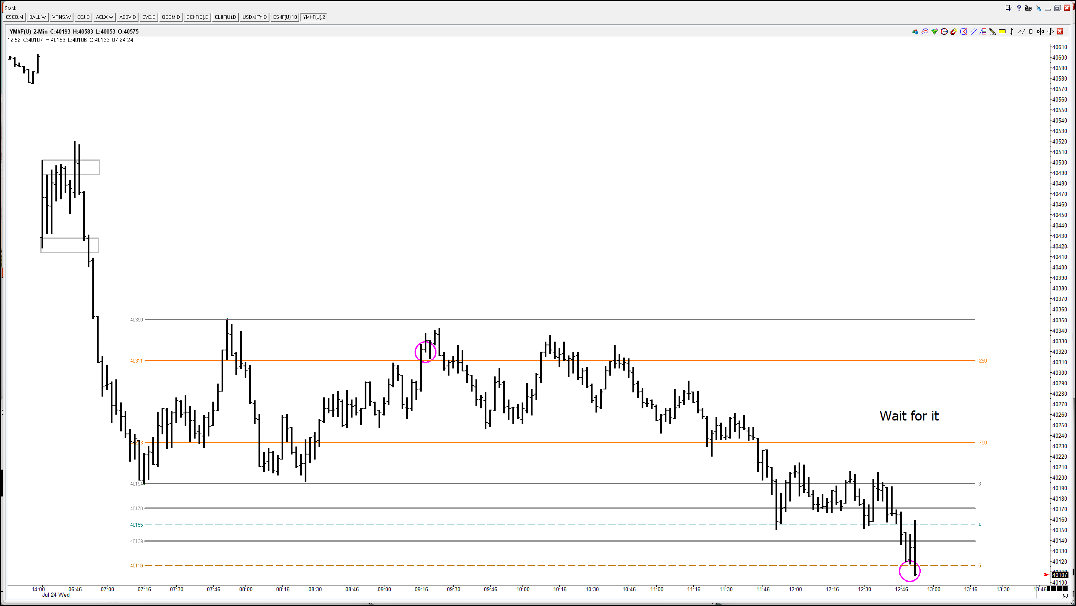
Task: Click the 40311 orange level label
Action: point(136,361)
